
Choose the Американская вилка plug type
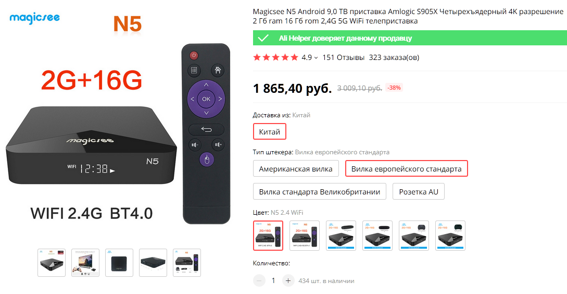296,169
